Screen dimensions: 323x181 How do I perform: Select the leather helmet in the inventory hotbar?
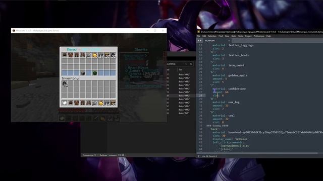pos(71,103)
